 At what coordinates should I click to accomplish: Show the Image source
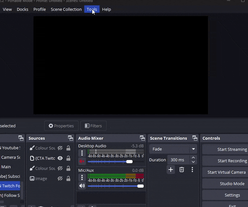click(60, 179)
